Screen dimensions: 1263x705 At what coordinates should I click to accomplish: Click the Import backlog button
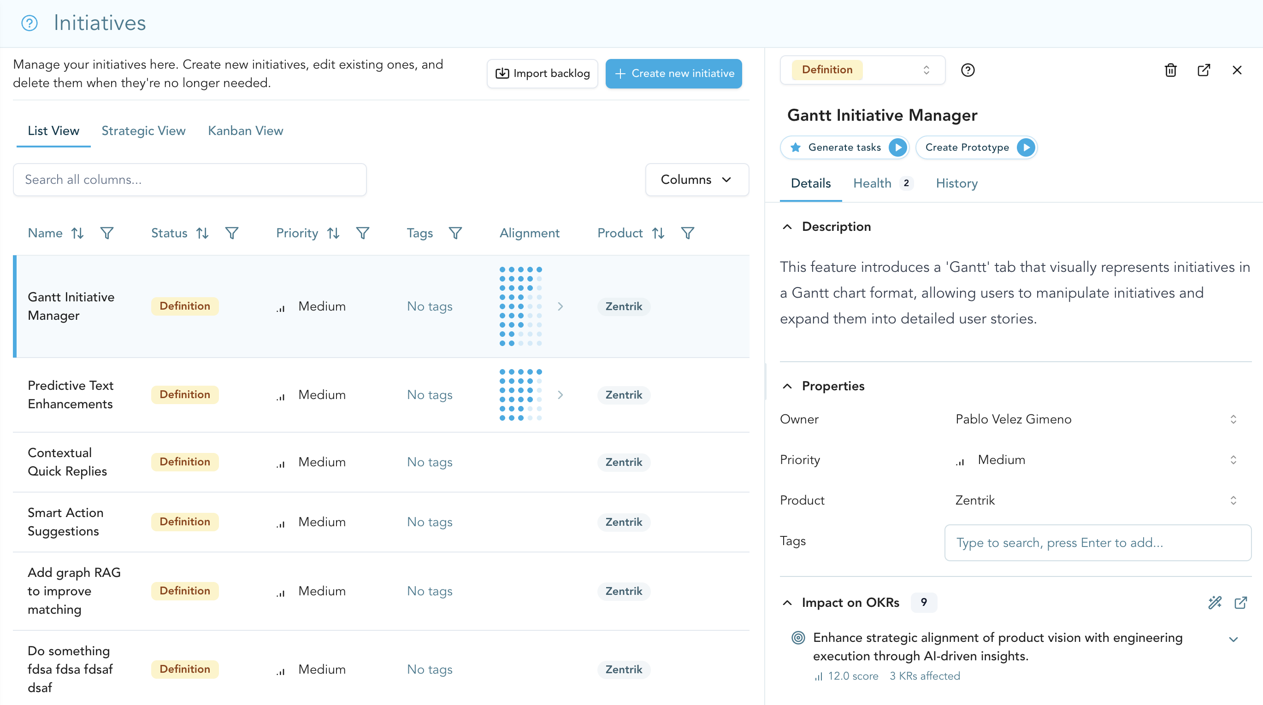542,74
